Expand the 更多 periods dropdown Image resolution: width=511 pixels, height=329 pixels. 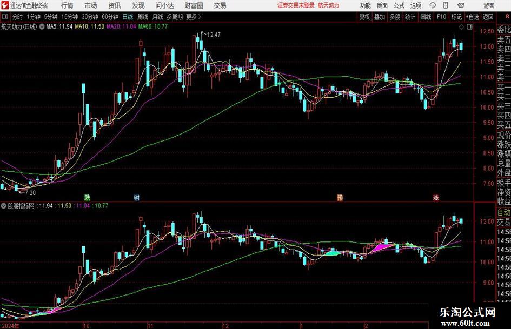[194, 17]
